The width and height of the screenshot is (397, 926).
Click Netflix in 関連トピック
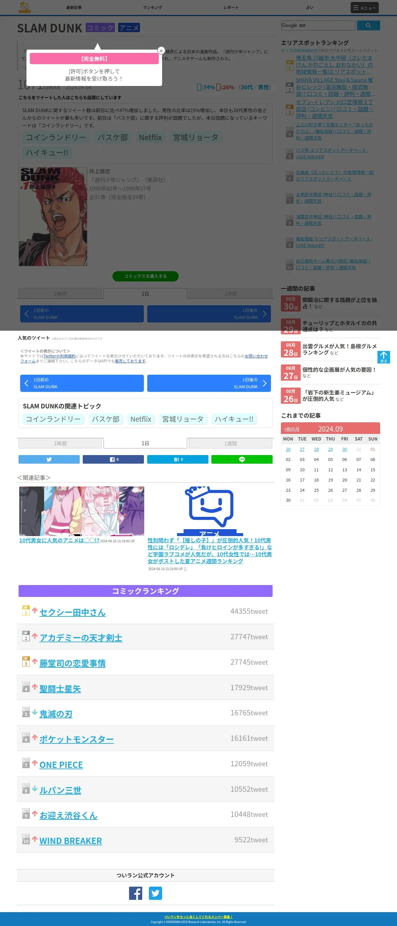141,419
